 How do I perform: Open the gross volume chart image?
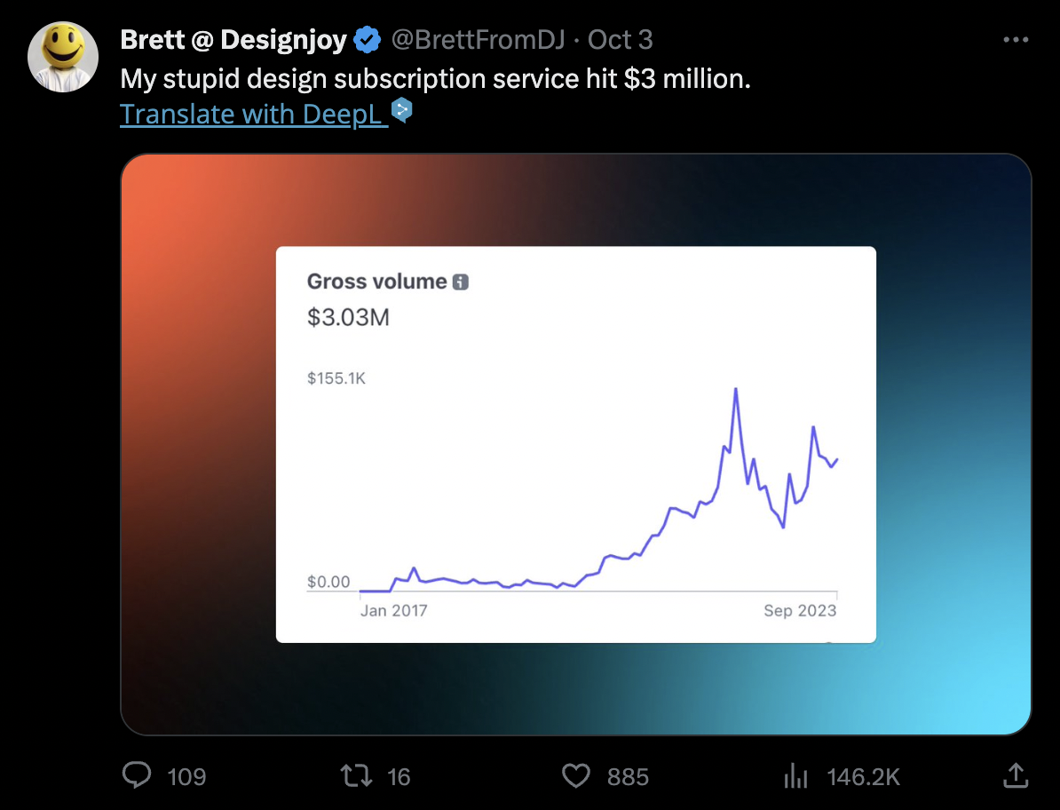click(576, 444)
